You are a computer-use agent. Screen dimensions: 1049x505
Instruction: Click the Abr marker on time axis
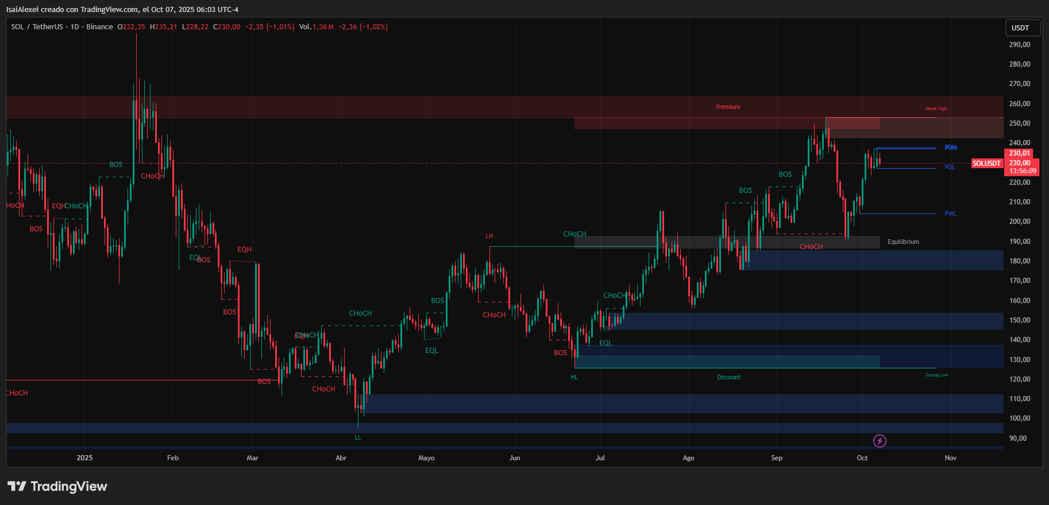341,458
